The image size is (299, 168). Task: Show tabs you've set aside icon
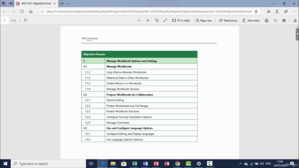click(4, 3)
